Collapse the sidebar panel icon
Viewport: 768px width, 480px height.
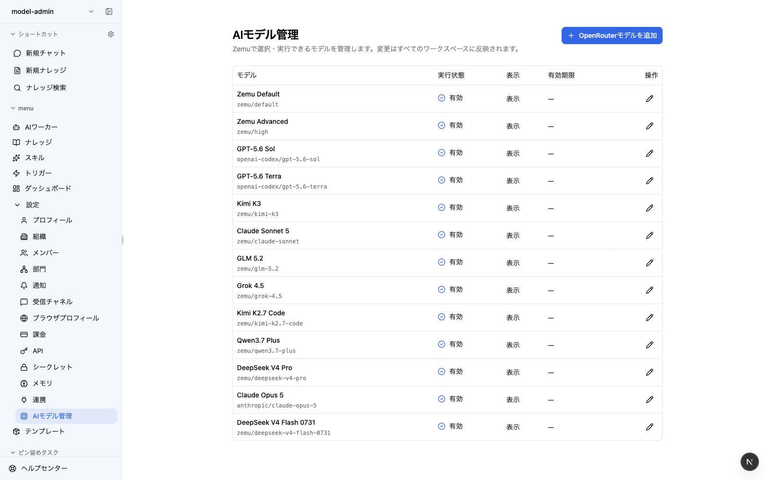pyautogui.click(x=109, y=12)
